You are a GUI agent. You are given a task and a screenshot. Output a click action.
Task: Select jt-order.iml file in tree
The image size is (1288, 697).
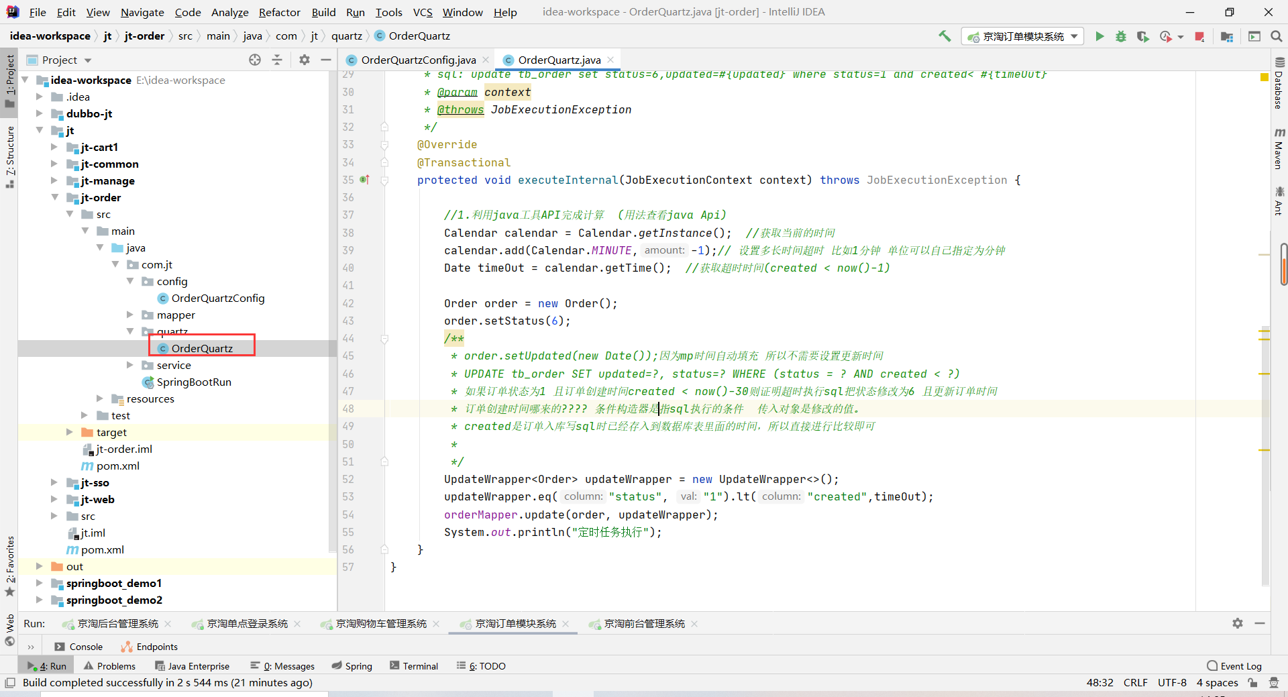tap(124, 449)
